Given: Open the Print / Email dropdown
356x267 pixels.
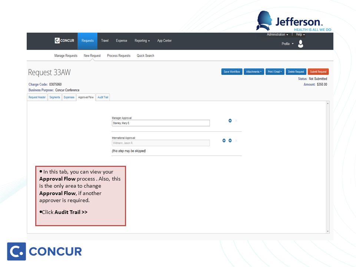Looking at the screenshot, I should (x=275, y=72).
